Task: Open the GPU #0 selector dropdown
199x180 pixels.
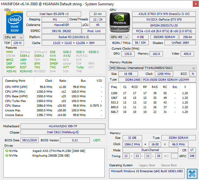Action: click(x=119, y=37)
